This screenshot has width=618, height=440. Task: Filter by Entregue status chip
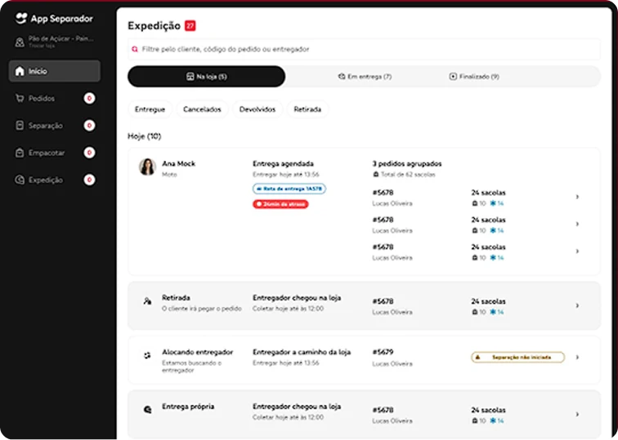pyautogui.click(x=150, y=109)
